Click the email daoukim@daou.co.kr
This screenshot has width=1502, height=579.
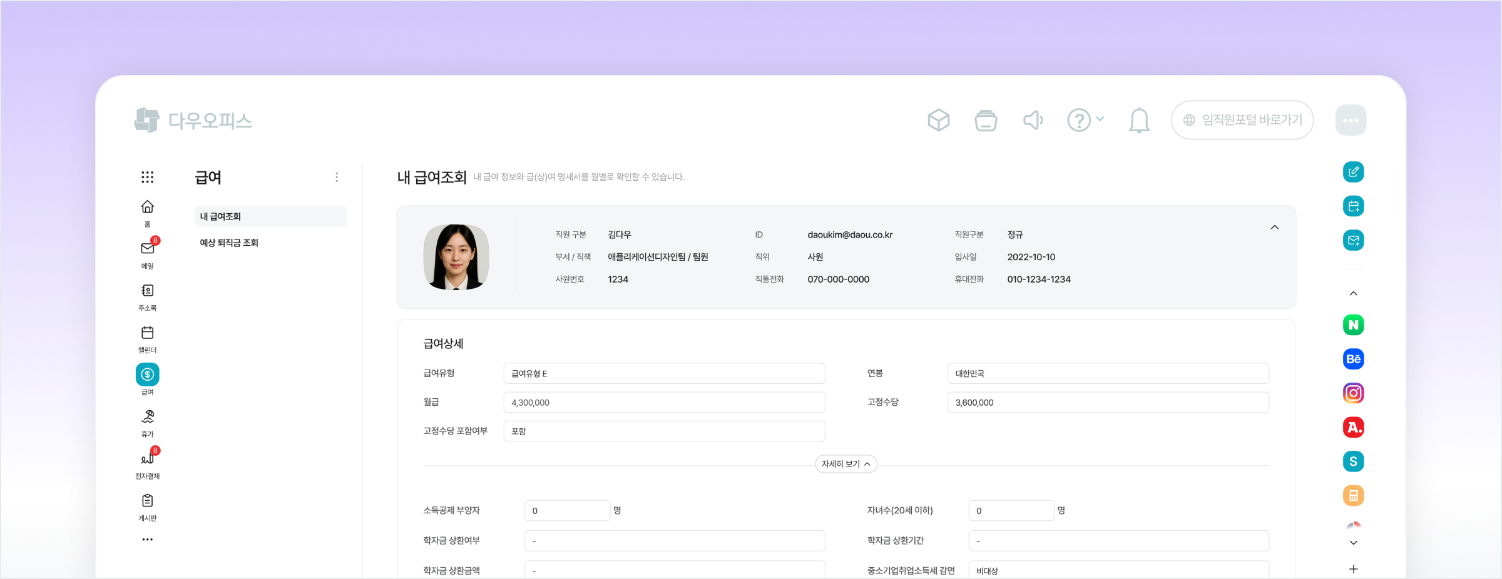[x=850, y=234]
